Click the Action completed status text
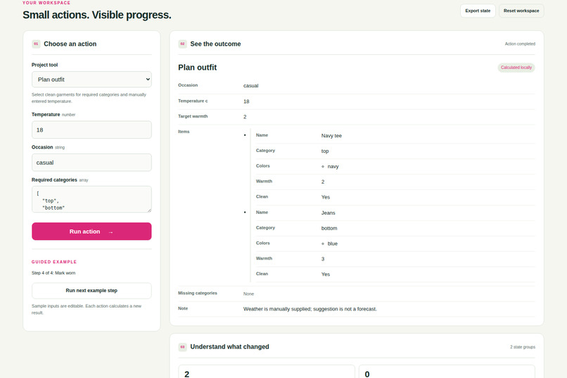567x378 pixels. 520,44
